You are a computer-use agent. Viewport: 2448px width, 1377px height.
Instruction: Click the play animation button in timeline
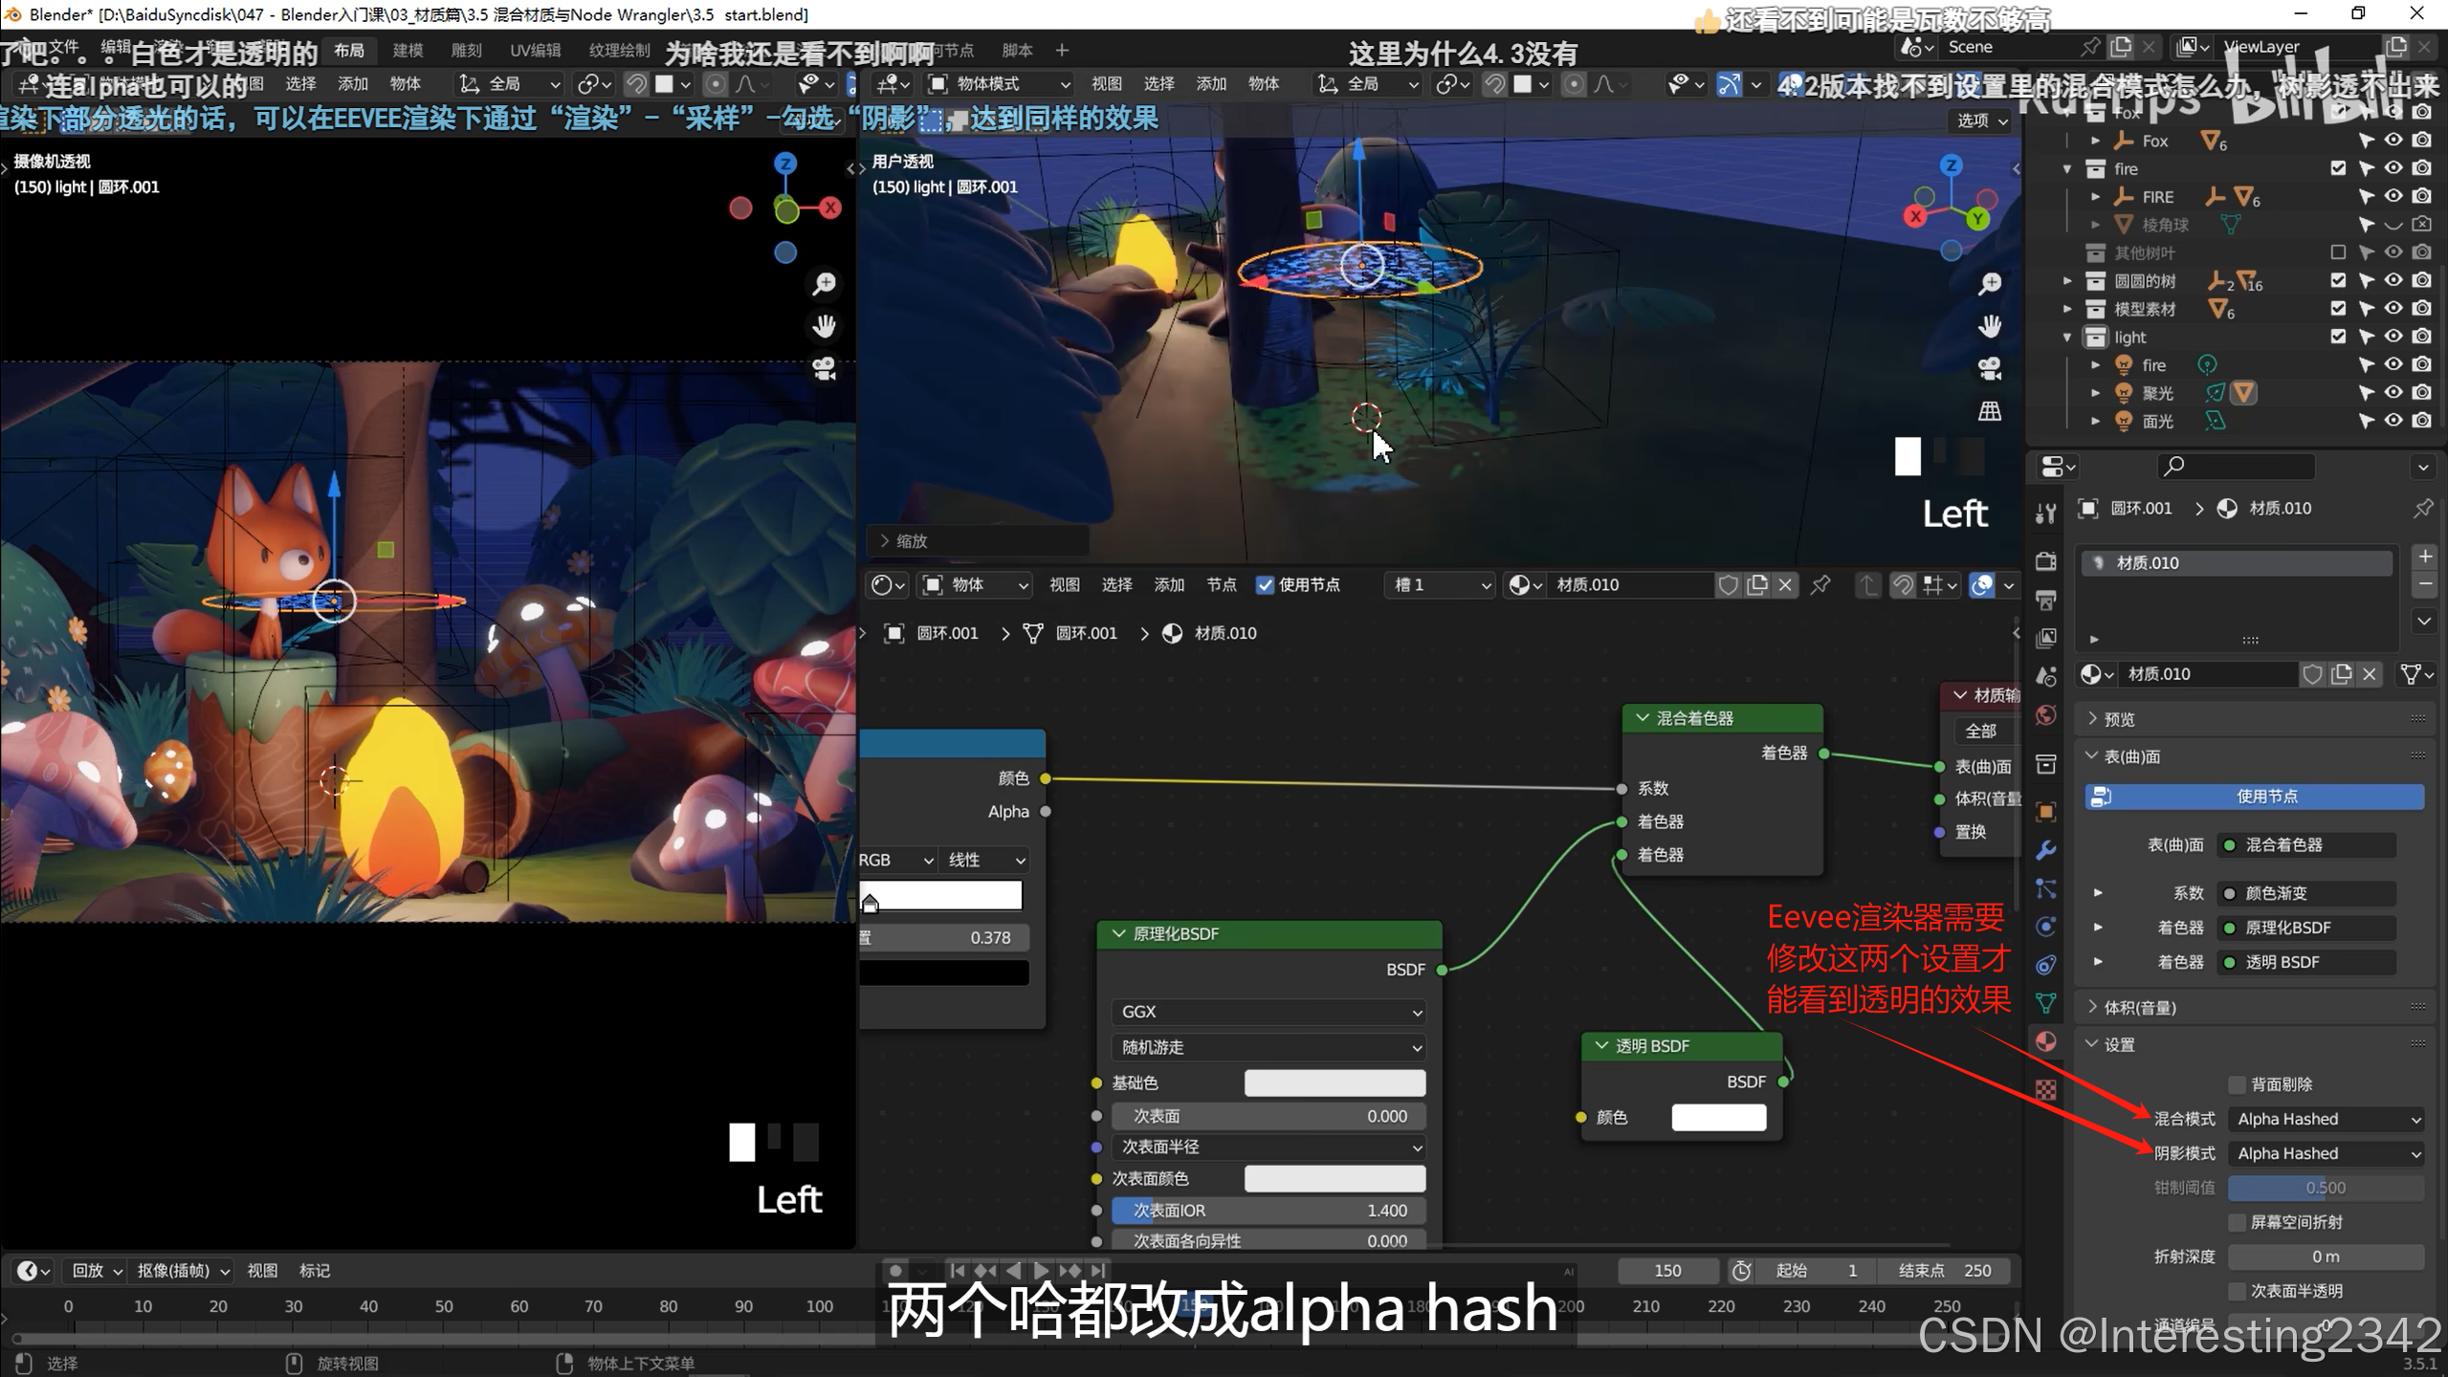coord(1041,1270)
